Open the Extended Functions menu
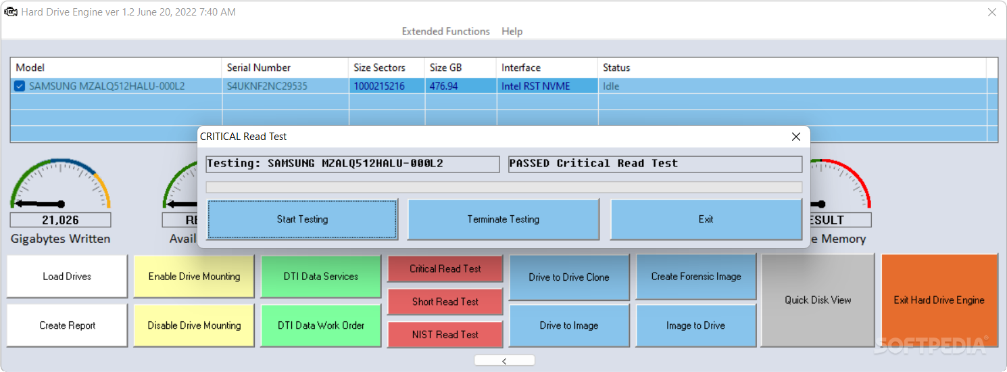The image size is (1007, 372). pyautogui.click(x=445, y=31)
